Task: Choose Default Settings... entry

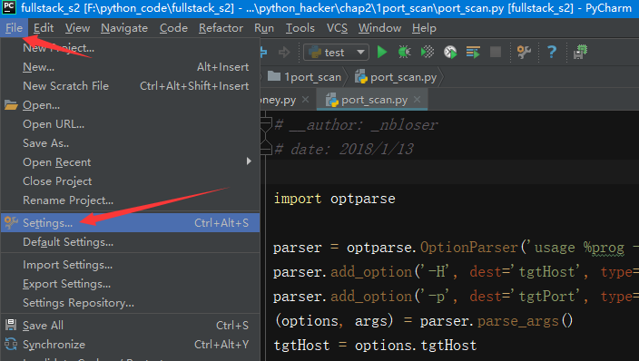Action: click(131, 242)
